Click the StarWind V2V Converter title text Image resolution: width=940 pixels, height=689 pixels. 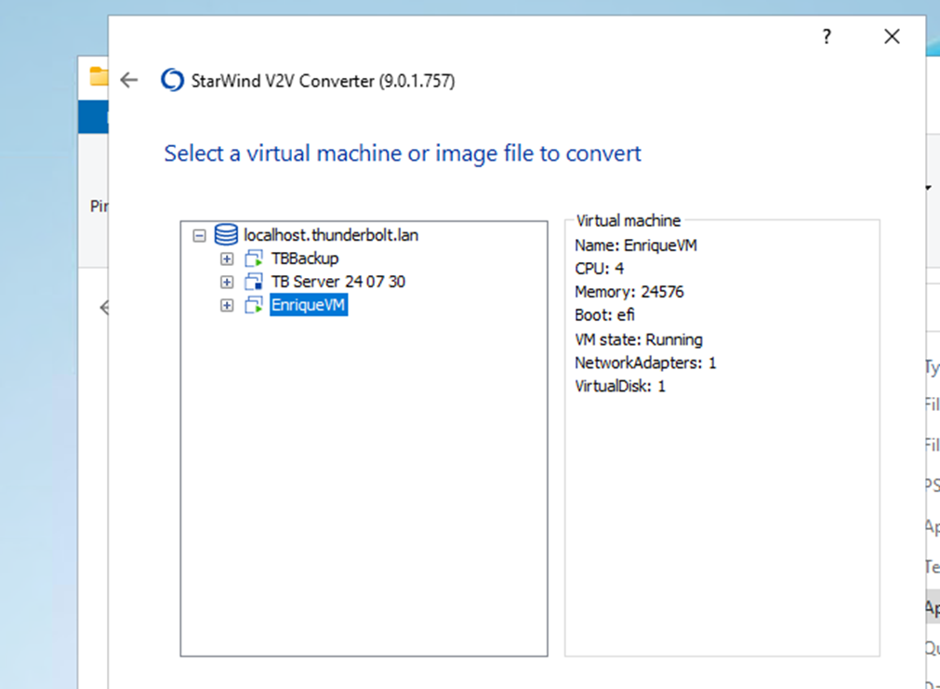tap(323, 81)
